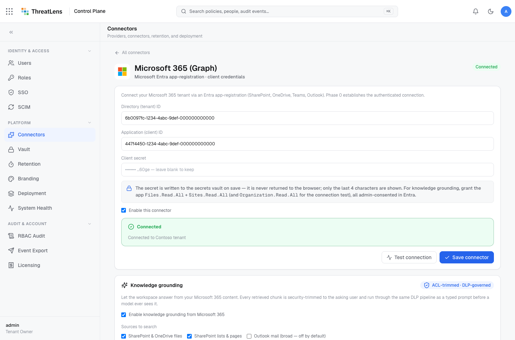Click the 'Sources to search' label
The width and height of the screenshot is (515, 340).
pyautogui.click(x=139, y=327)
